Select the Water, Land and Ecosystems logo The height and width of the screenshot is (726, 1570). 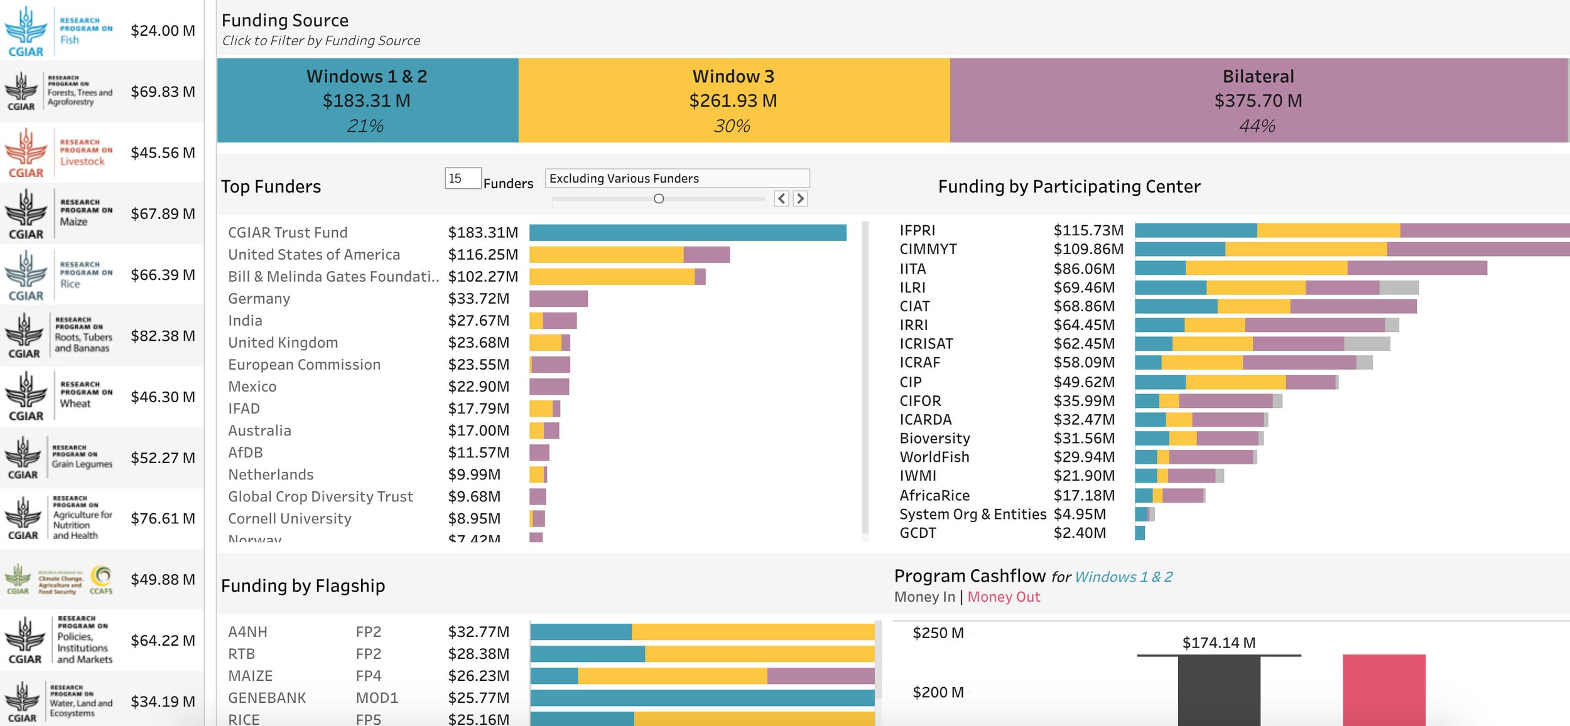click(58, 702)
